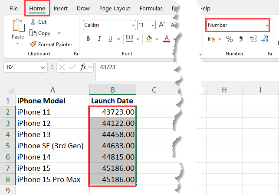Viewport: 279px width, 195px height.
Task: Expand borders dropdown arrow
Action: click(138, 39)
